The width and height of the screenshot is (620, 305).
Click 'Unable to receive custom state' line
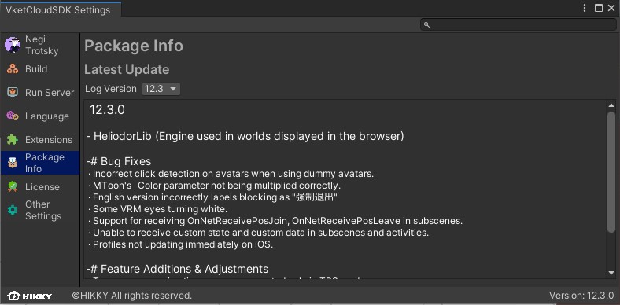(258, 233)
